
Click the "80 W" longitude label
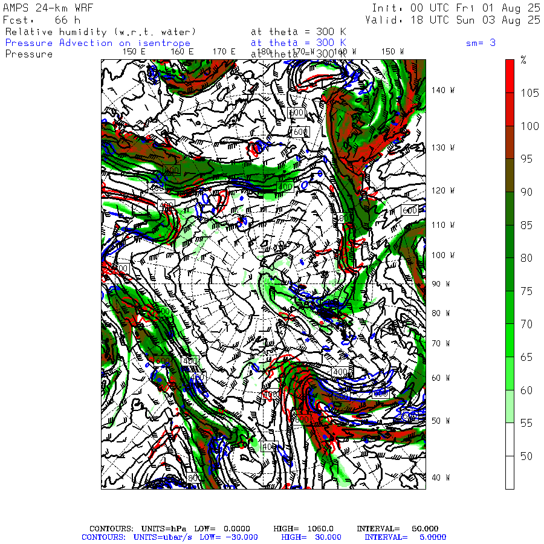441,313
